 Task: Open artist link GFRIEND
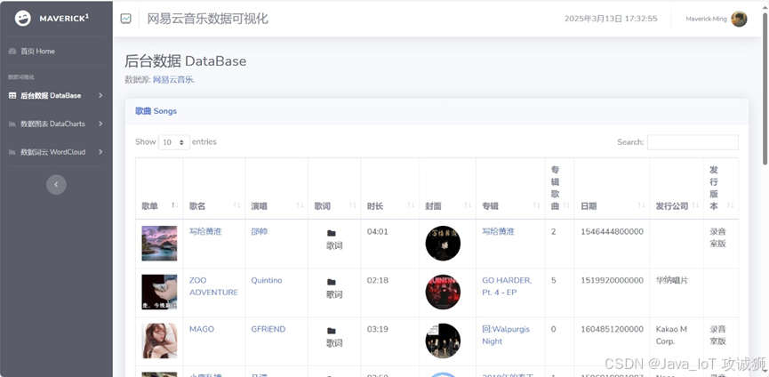tap(268, 329)
